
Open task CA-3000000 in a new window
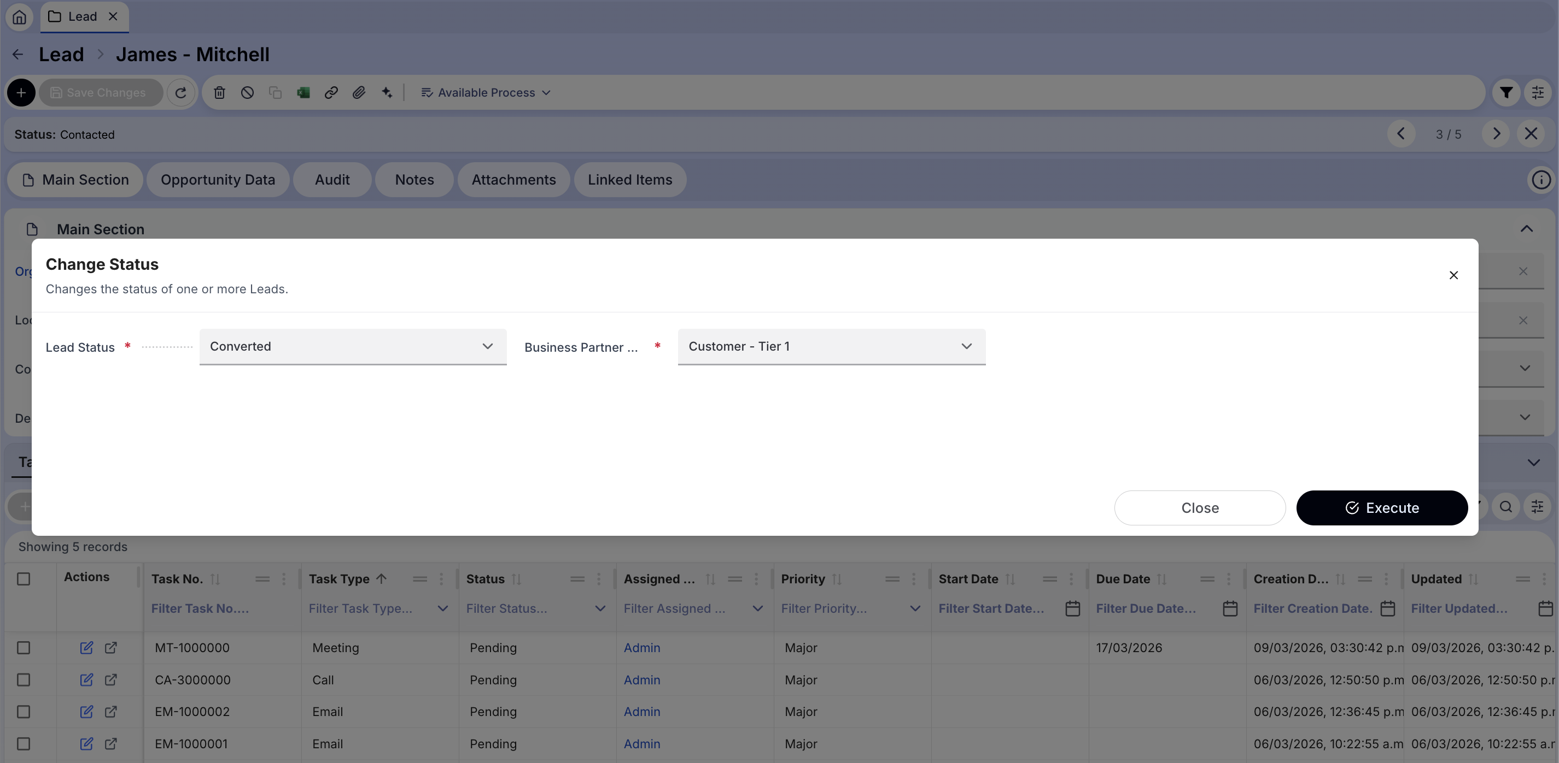(x=111, y=679)
